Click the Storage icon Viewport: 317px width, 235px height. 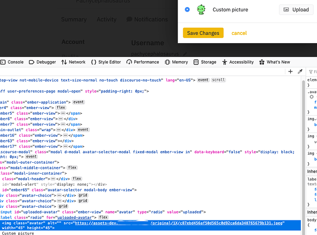[196, 62]
